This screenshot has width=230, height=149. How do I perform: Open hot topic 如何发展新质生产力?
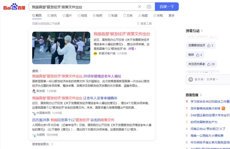204,122
